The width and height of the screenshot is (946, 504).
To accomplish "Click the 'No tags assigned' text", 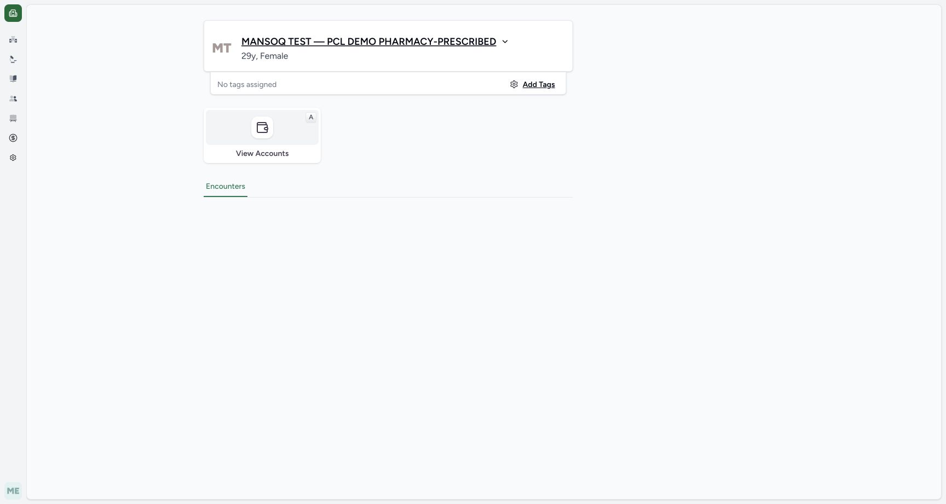I will pos(247,84).
